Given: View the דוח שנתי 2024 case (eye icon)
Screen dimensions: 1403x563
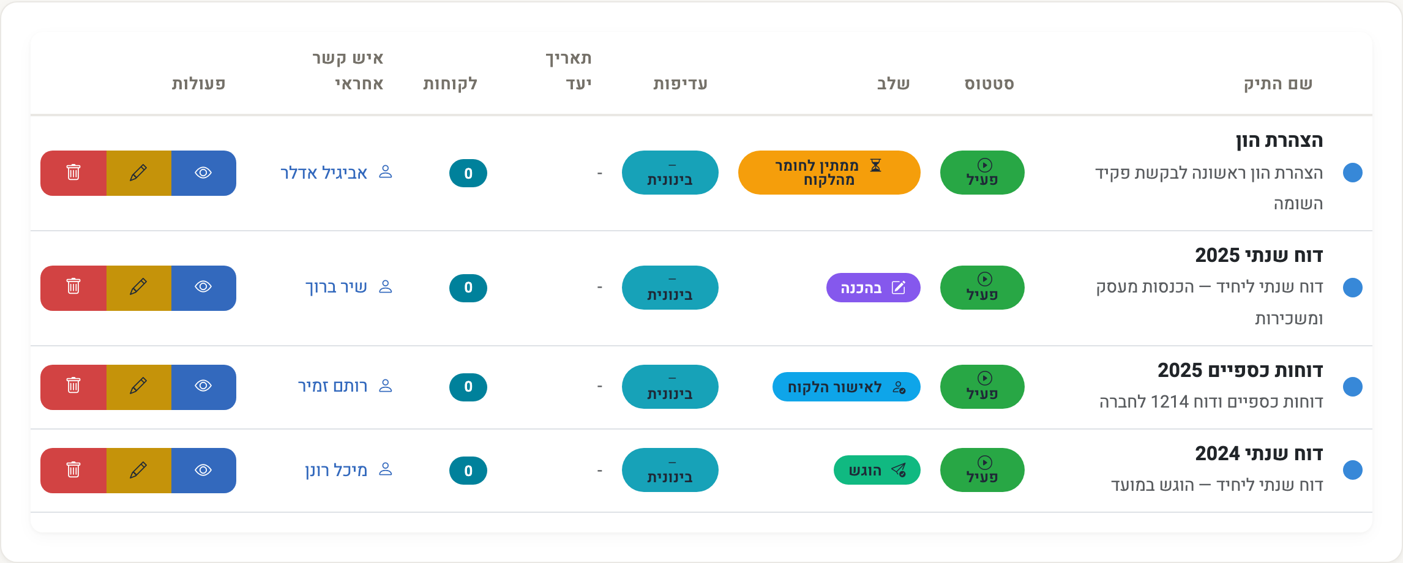Looking at the screenshot, I should [203, 470].
